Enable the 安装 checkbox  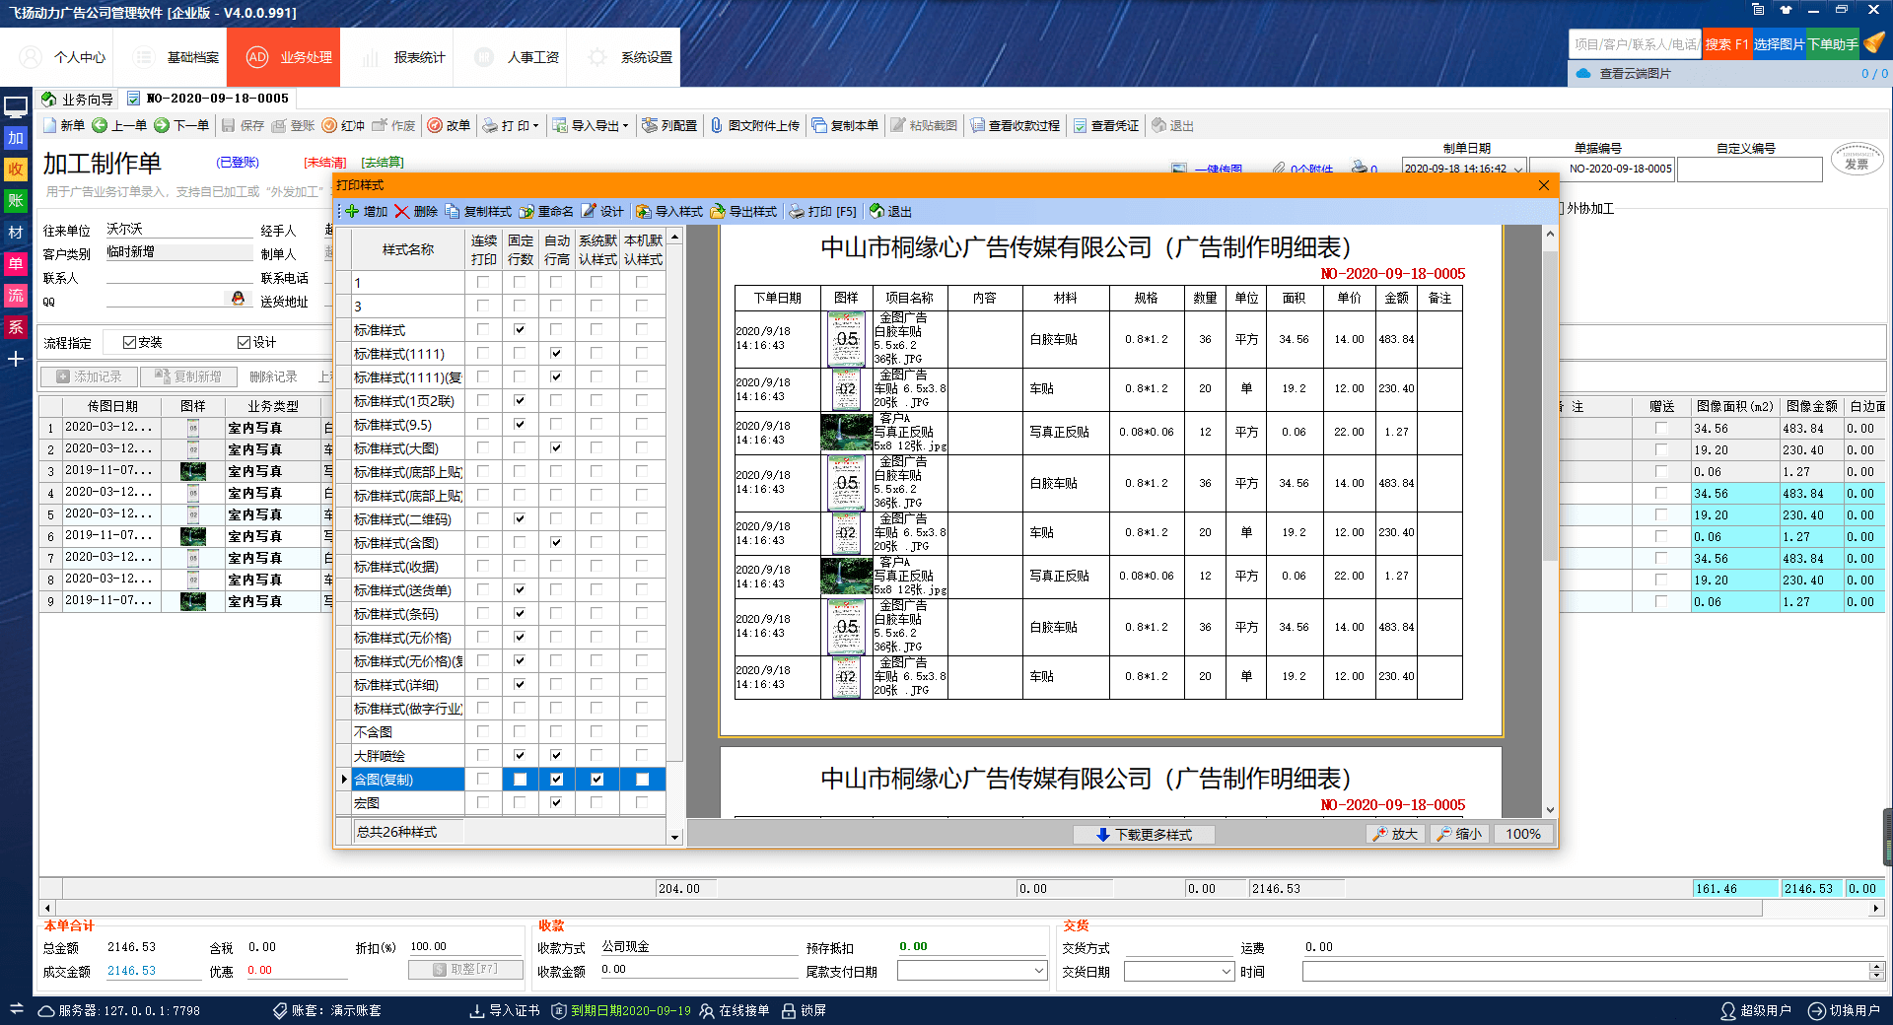click(129, 342)
